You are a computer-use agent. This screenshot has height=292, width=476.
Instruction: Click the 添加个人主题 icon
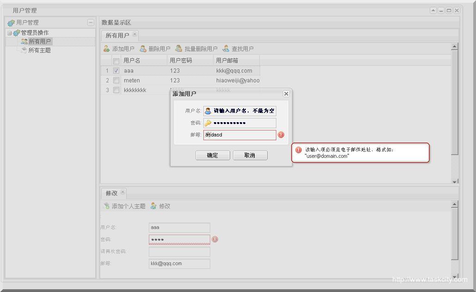(107, 206)
